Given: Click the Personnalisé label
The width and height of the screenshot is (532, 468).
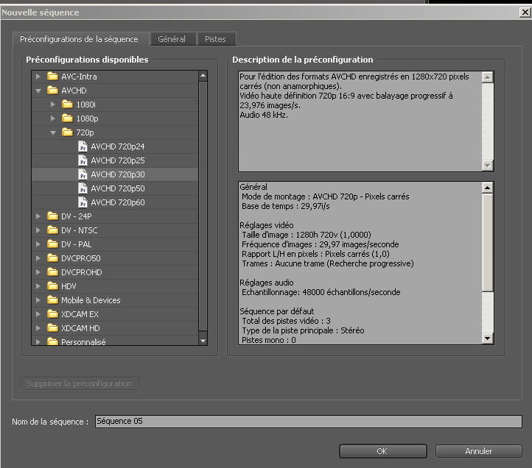Looking at the screenshot, I should click(x=83, y=341).
